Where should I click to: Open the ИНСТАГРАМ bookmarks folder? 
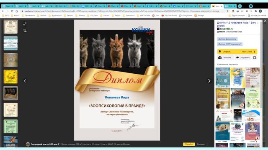(x=144, y=15)
